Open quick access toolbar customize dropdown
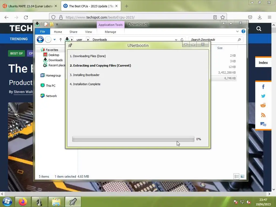This screenshot has width=276, height=207. pos(57,25)
